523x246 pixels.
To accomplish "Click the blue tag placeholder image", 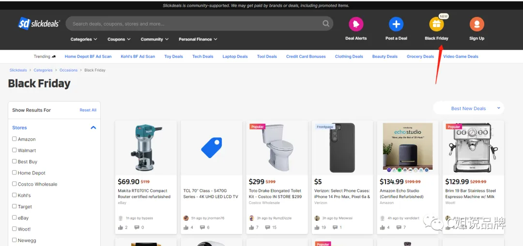I will [212, 147].
